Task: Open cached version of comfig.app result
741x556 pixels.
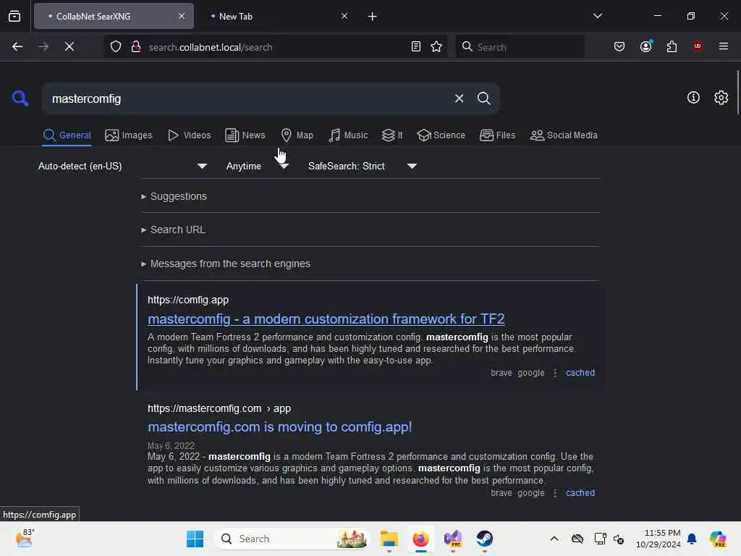Action: (580, 373)
